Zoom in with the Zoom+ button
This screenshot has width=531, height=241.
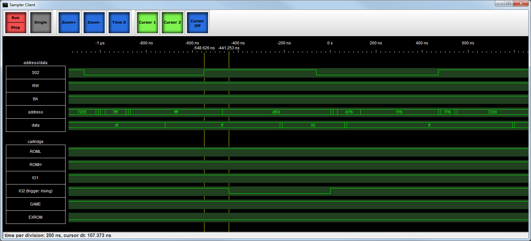(x=69, y=22)
